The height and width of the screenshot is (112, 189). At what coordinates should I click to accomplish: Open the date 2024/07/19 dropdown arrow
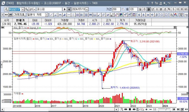[87, 9]
